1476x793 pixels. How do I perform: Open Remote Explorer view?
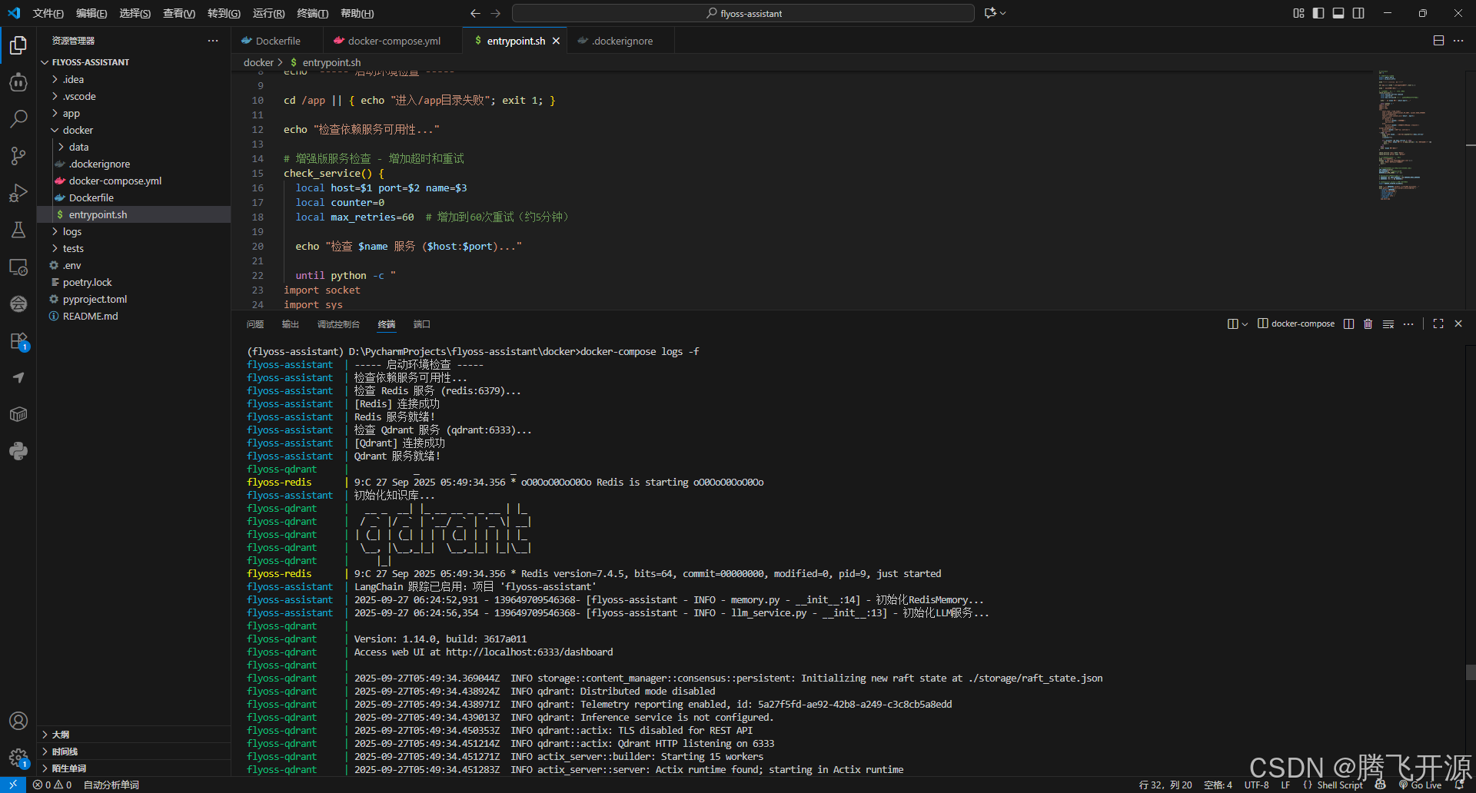pos(18,267)
